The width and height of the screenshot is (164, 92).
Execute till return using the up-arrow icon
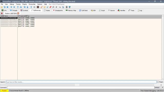coord(31,7)
